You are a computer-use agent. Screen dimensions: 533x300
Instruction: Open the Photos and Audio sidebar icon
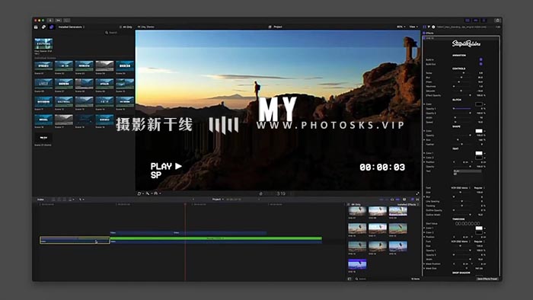[44, 27]
